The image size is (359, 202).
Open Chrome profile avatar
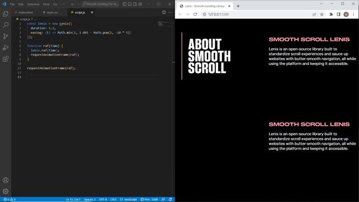coord(346,14)
